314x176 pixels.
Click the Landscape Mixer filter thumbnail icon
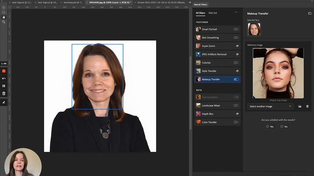[198, 106]
